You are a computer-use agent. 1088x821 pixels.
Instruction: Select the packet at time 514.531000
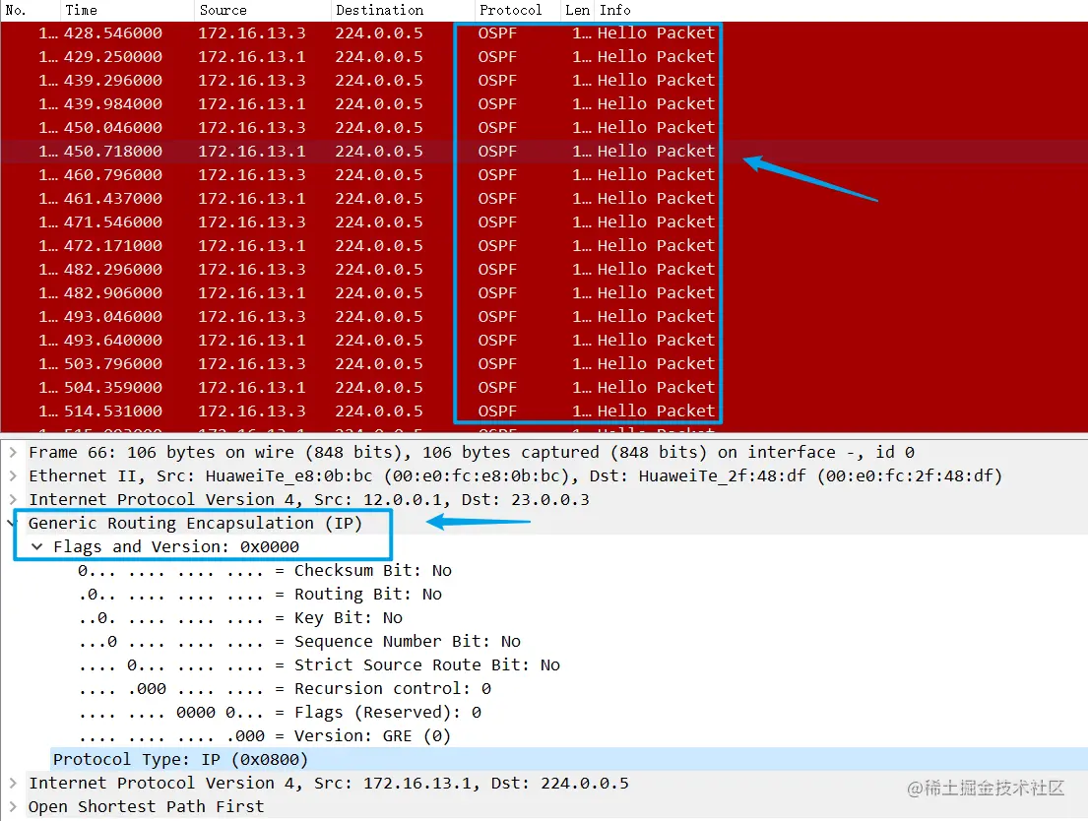544,410
